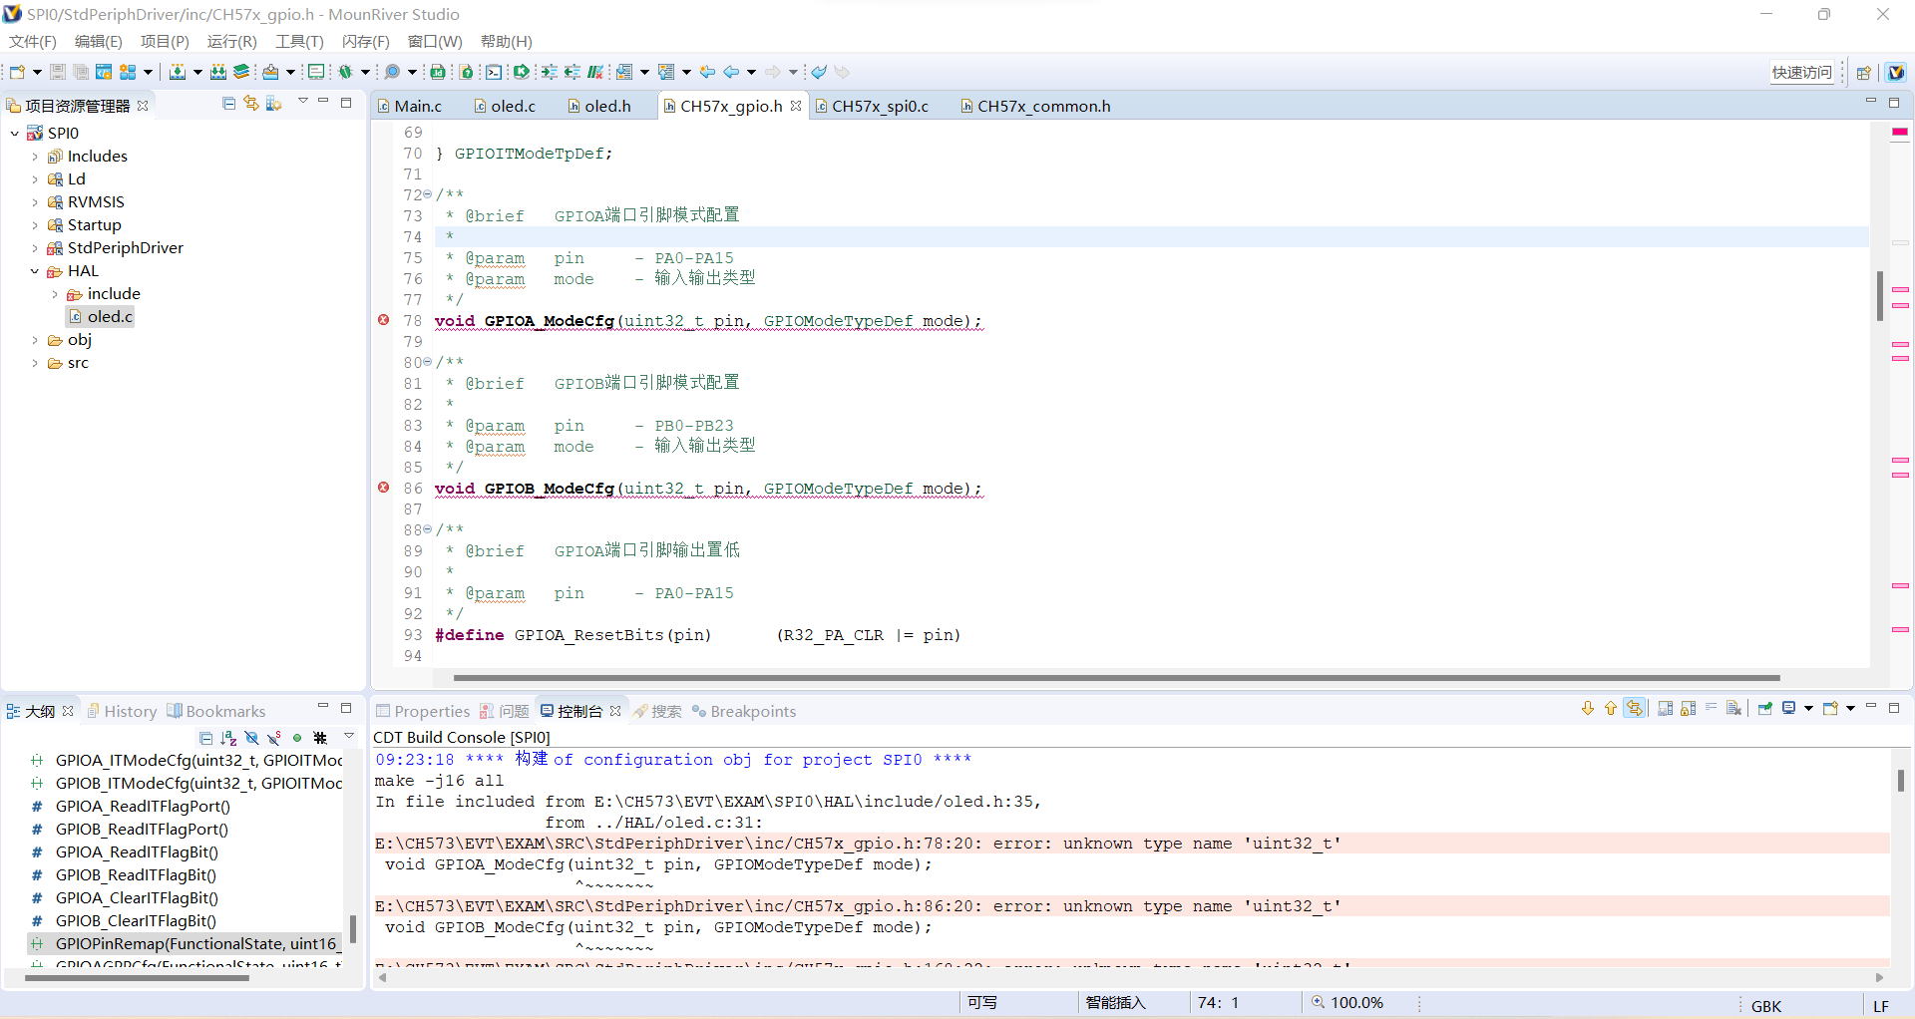Click the pink error mark in overview ruler top
The height and width of the screenshot is (1019, 1915).
1900,132
